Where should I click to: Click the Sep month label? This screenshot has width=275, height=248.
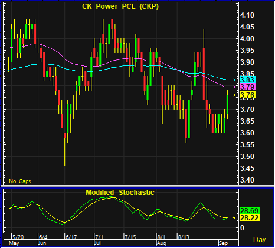tap(223, 243)
